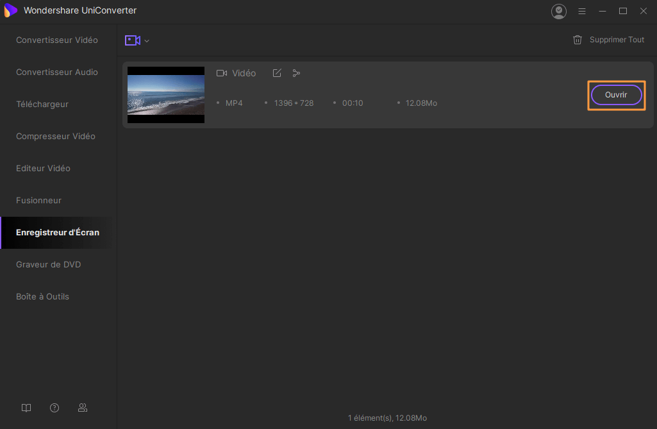Maximize the UniConverter window
The height and width of the screenshot is (429, 657).
[x=623, y=12]
